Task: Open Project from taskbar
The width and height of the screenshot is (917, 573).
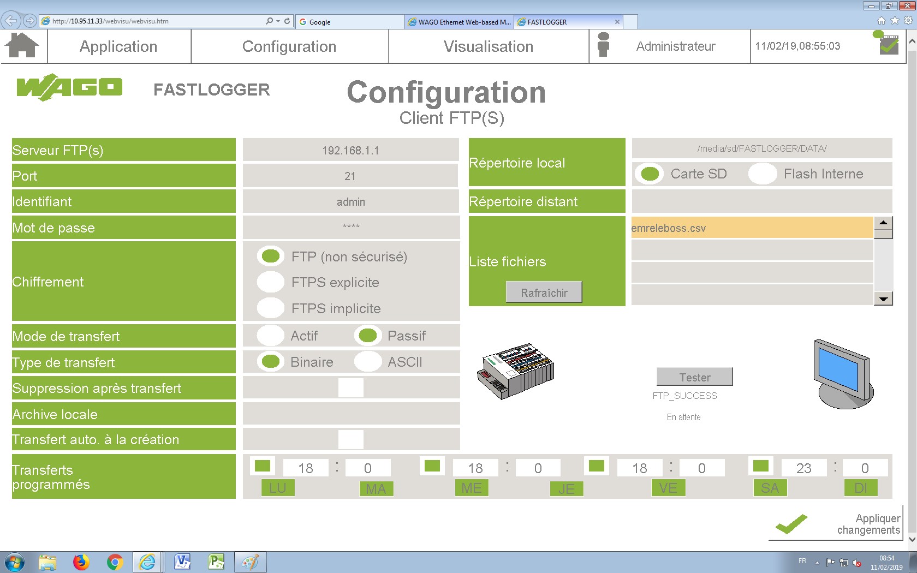Action: click(216, 562)
